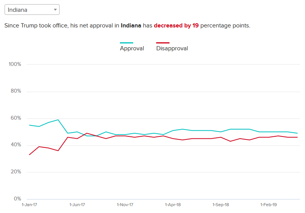This screenshot has width=305, height=213.
Task: Open the Indiana state dropdown
Action: pos(31,10)
